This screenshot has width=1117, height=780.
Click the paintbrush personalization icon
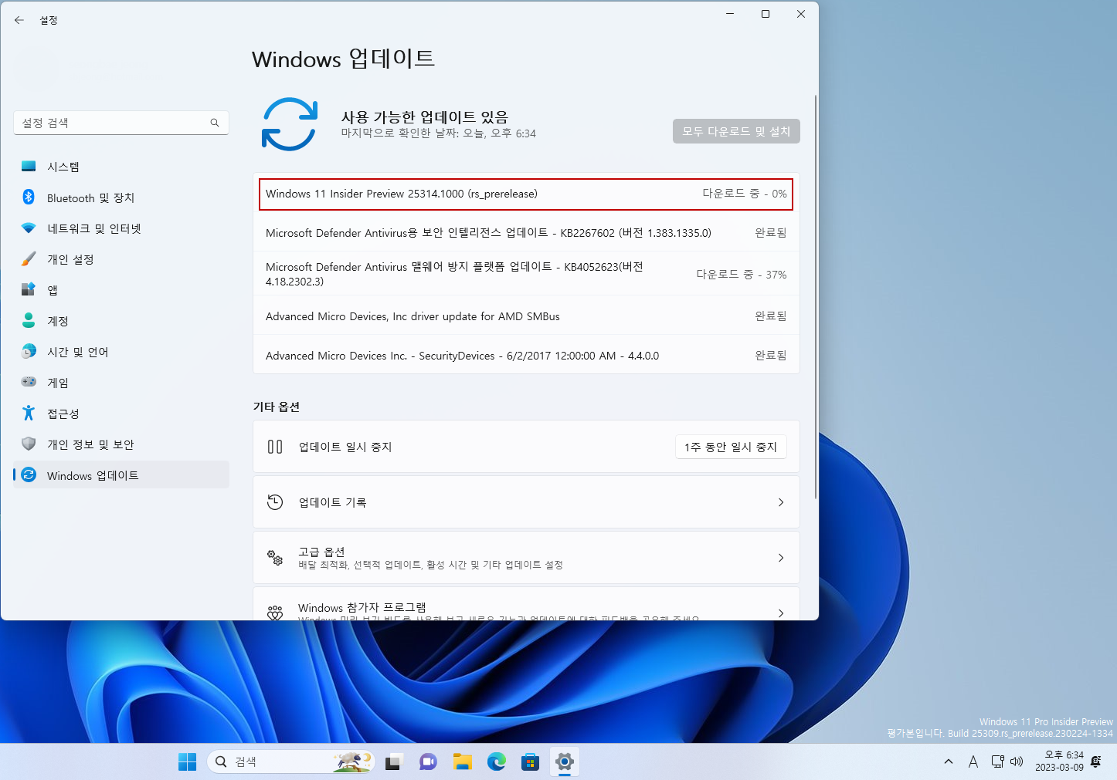click(29, 258)
